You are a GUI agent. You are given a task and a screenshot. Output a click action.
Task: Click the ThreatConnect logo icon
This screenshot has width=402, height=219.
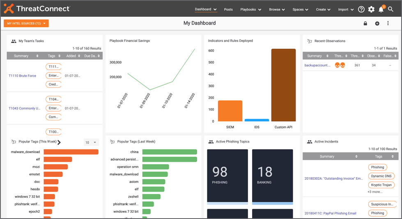pyautogui.click(x=9, y=9)
